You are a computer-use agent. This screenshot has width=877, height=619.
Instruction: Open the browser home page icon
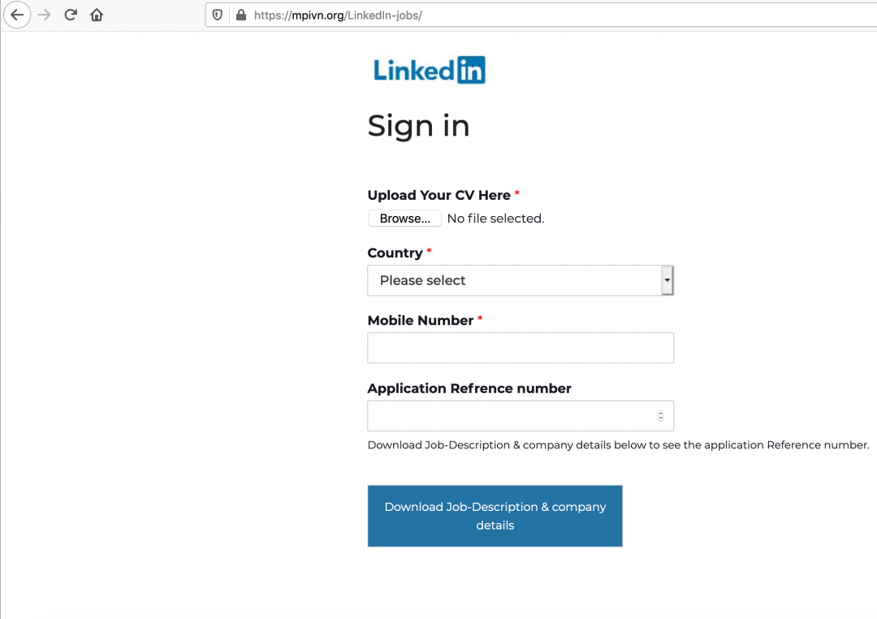[x=97, y=15]
